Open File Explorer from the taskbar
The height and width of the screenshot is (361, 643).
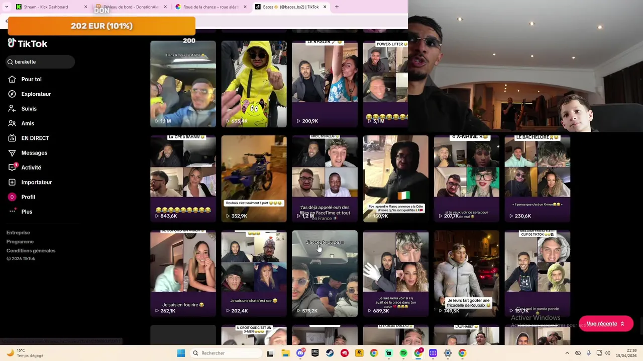pyautogui.click(x=285, y=353)
